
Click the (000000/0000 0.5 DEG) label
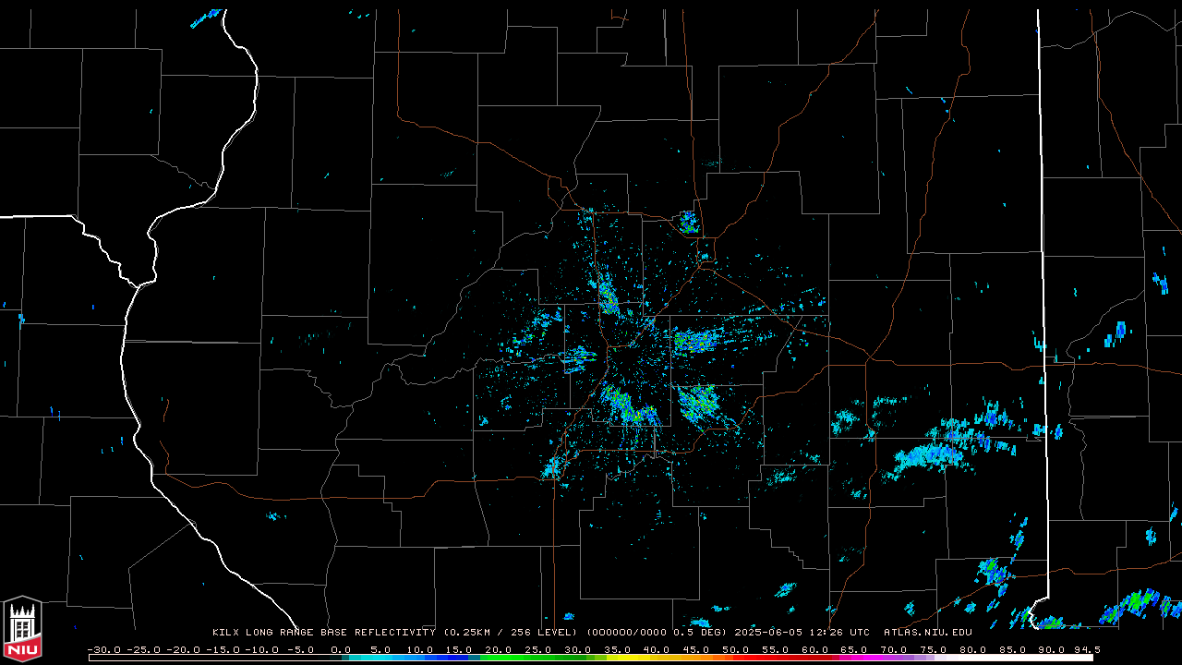click(655, 632)
